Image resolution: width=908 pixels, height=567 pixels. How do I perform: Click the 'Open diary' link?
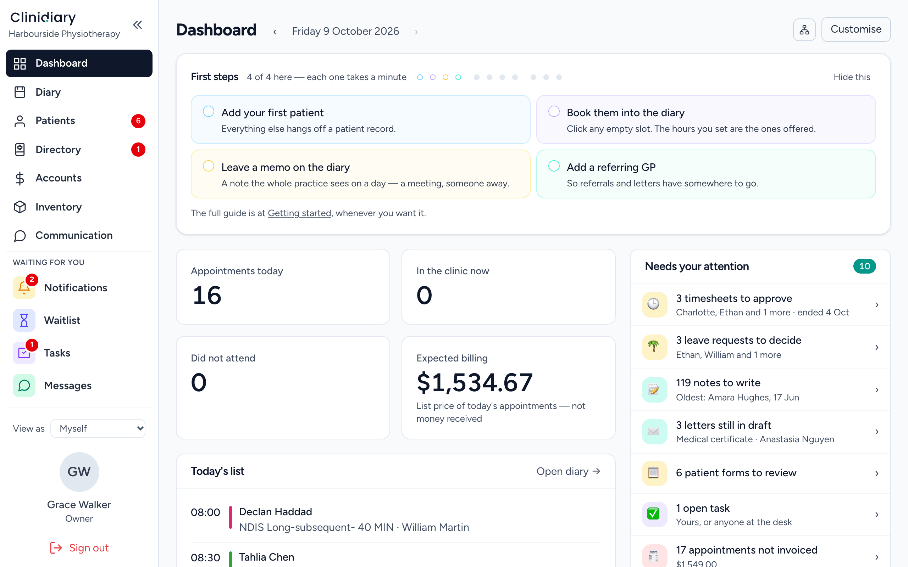[569, 471]
